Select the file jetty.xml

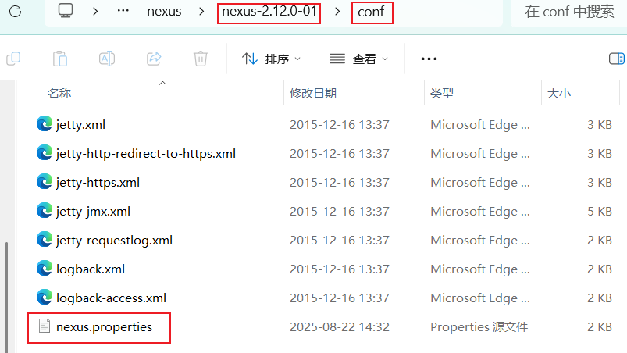pos(80,125)
